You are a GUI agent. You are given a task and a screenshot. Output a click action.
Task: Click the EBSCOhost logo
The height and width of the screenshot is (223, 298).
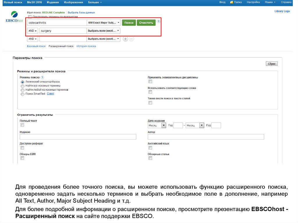14,17
